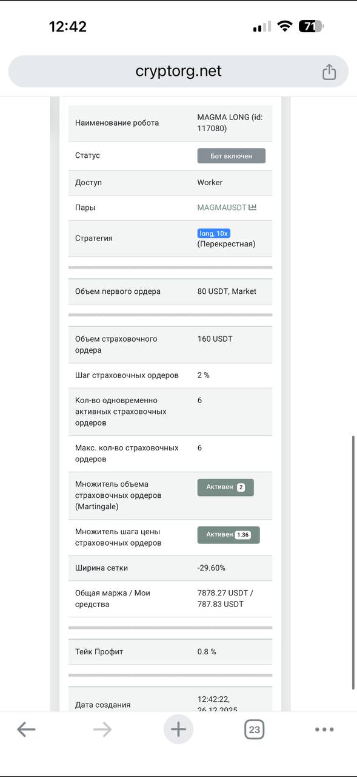
Task: Select the Take Profit value '0.8 %'
Action: (205, 651)
